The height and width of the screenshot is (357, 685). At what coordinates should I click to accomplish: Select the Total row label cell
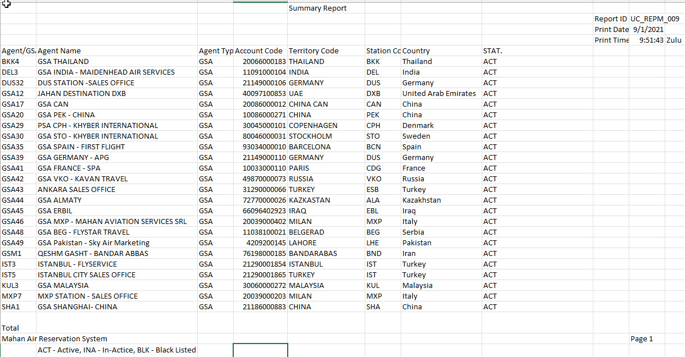pyautogui.click(x=11, y=328)
